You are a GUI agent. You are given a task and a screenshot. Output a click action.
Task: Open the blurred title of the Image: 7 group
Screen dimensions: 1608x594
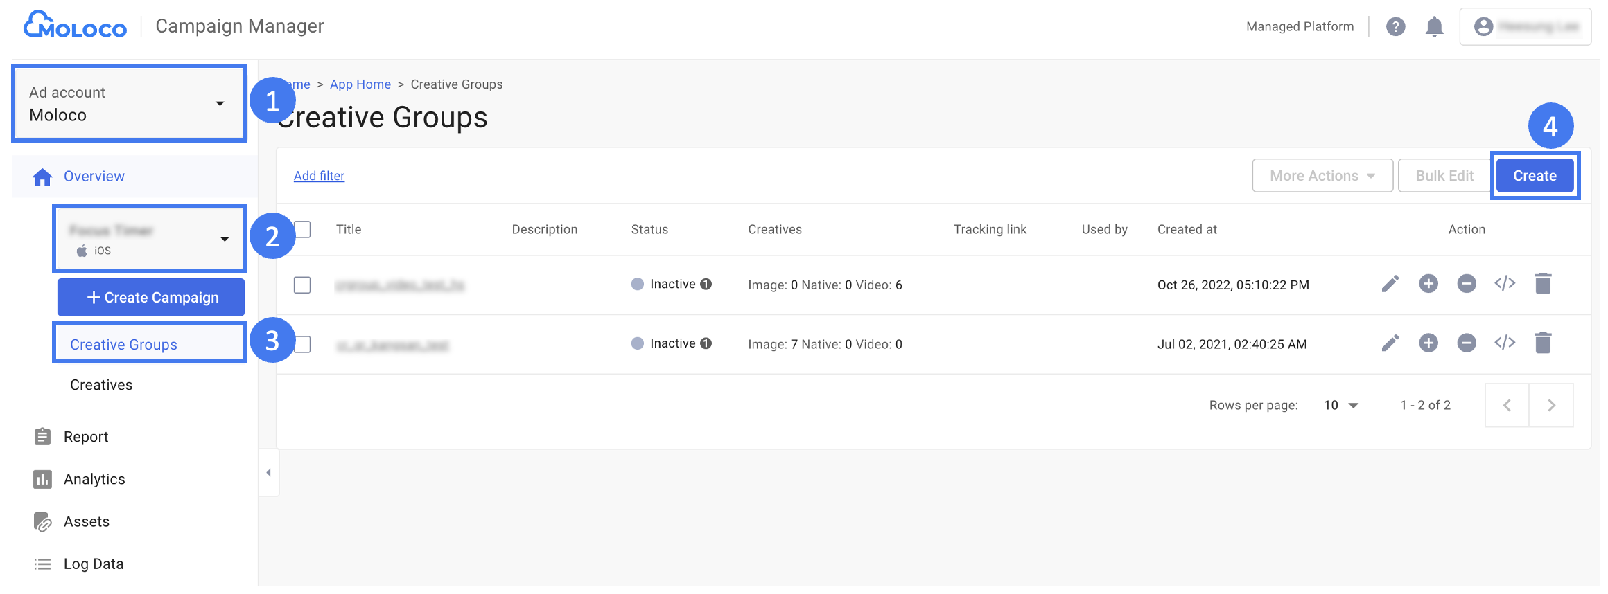pyautogui.click(x=392, y=345)
